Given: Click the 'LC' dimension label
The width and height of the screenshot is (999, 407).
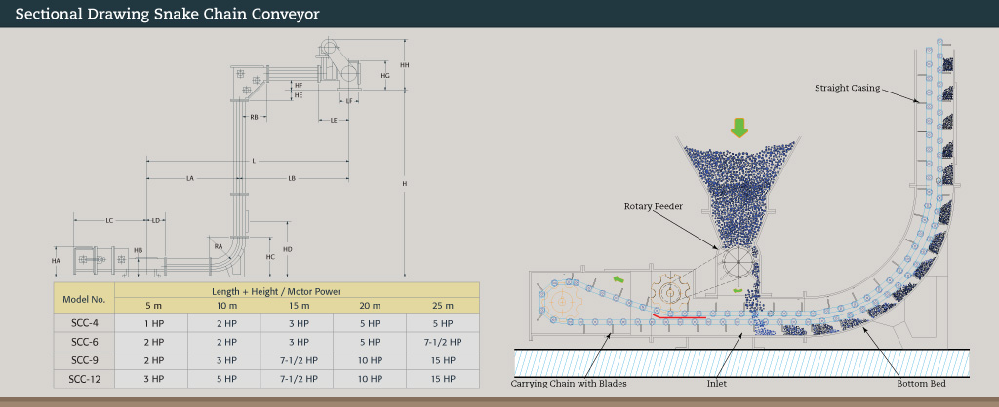Looking at the screenshot, I should click(x=109, y=221).
